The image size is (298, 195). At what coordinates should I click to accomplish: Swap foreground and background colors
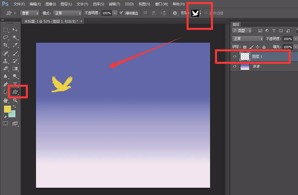click(x=15, y=106)
